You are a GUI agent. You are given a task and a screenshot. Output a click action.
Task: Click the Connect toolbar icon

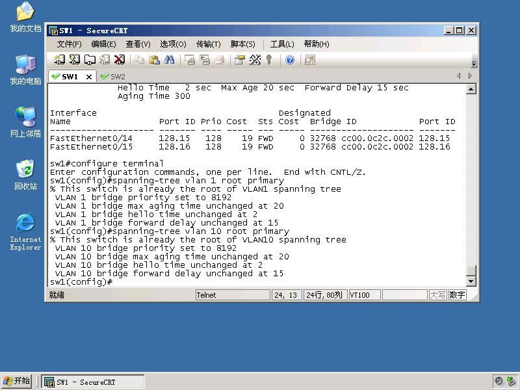pyautogui.click(x=59, y=60)
